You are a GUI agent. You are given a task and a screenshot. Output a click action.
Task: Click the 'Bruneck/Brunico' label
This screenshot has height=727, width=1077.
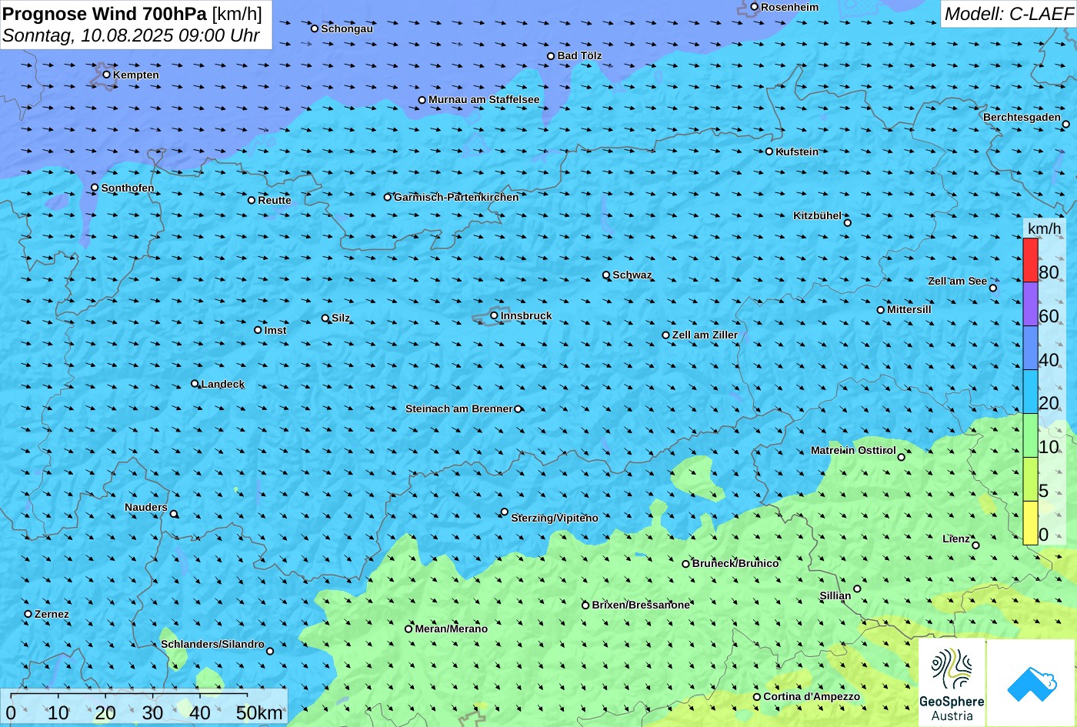(x=735, y=563)
